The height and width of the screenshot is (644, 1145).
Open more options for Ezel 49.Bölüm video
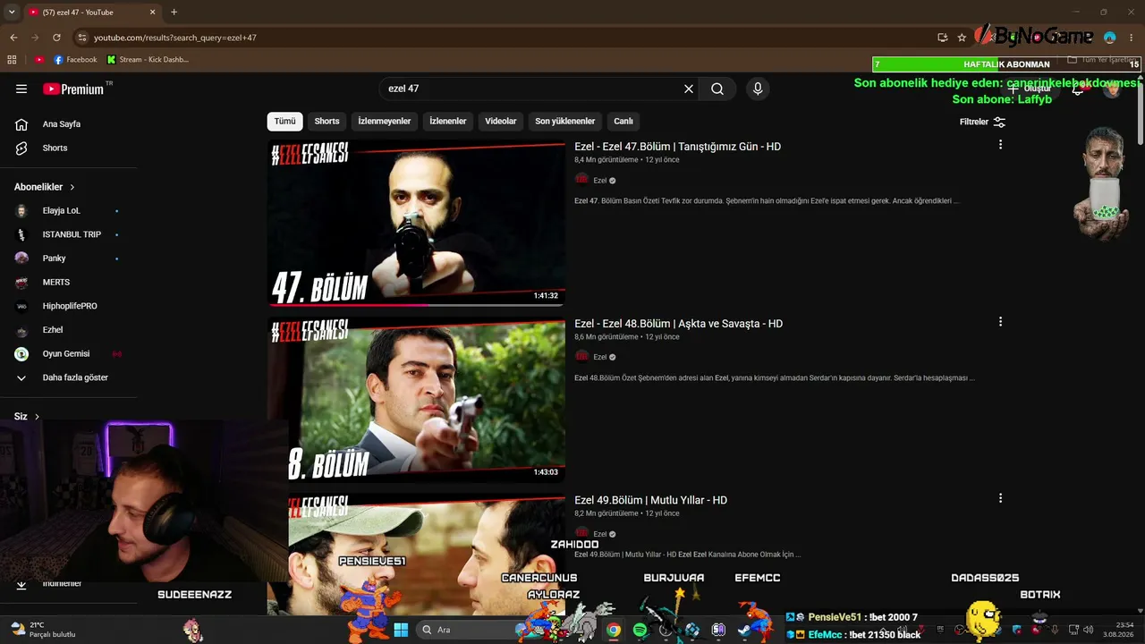pyautogui.click(x=1000, y=498)
